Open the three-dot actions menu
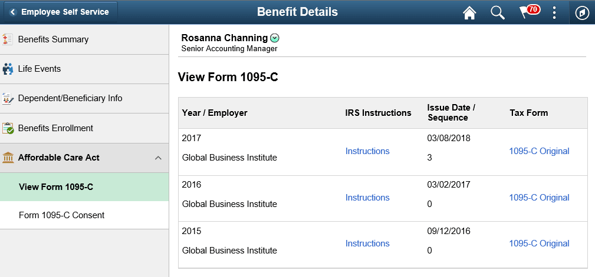This screenshot has width=595, height=277. (x=554, y=12)
